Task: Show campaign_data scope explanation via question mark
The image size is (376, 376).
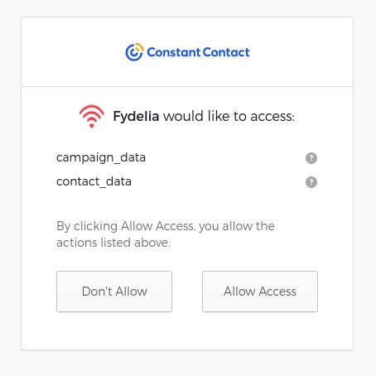Action: pyautogui.click(x=311, y=158)
